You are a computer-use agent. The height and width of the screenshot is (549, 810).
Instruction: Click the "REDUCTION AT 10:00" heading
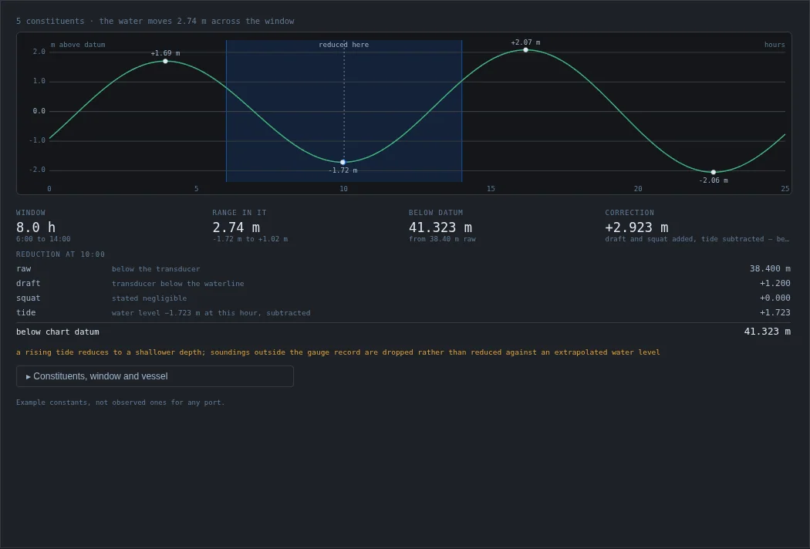60,254
